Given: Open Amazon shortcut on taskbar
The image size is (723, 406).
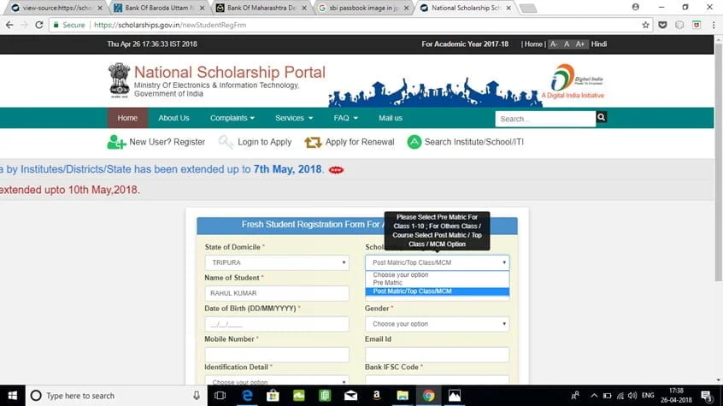Looking at the screenshot, I should click(x=376, y=396).
